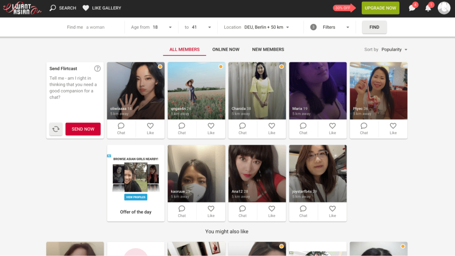Click the I Want Asian logo
The height and width of the screenshot is (256, 455).
coord(22,8)
